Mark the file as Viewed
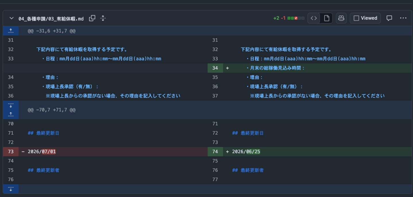 point(365,18)
